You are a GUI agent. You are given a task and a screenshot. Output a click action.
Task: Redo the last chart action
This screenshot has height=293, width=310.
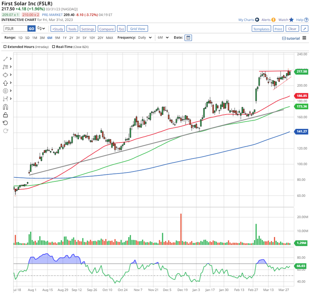pyautogui.click(x=5, y=131)
